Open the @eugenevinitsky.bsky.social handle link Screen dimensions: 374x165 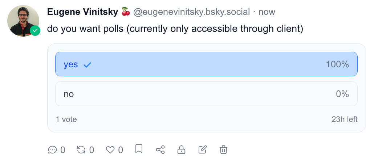(191, 12)
